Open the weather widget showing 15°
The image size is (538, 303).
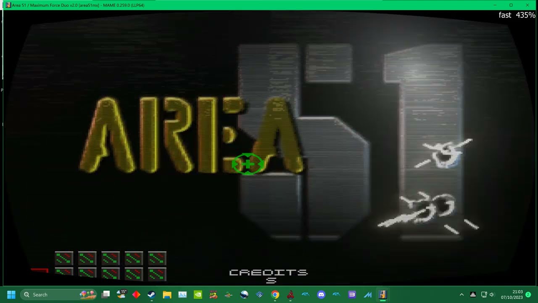[x=121, y=294]
